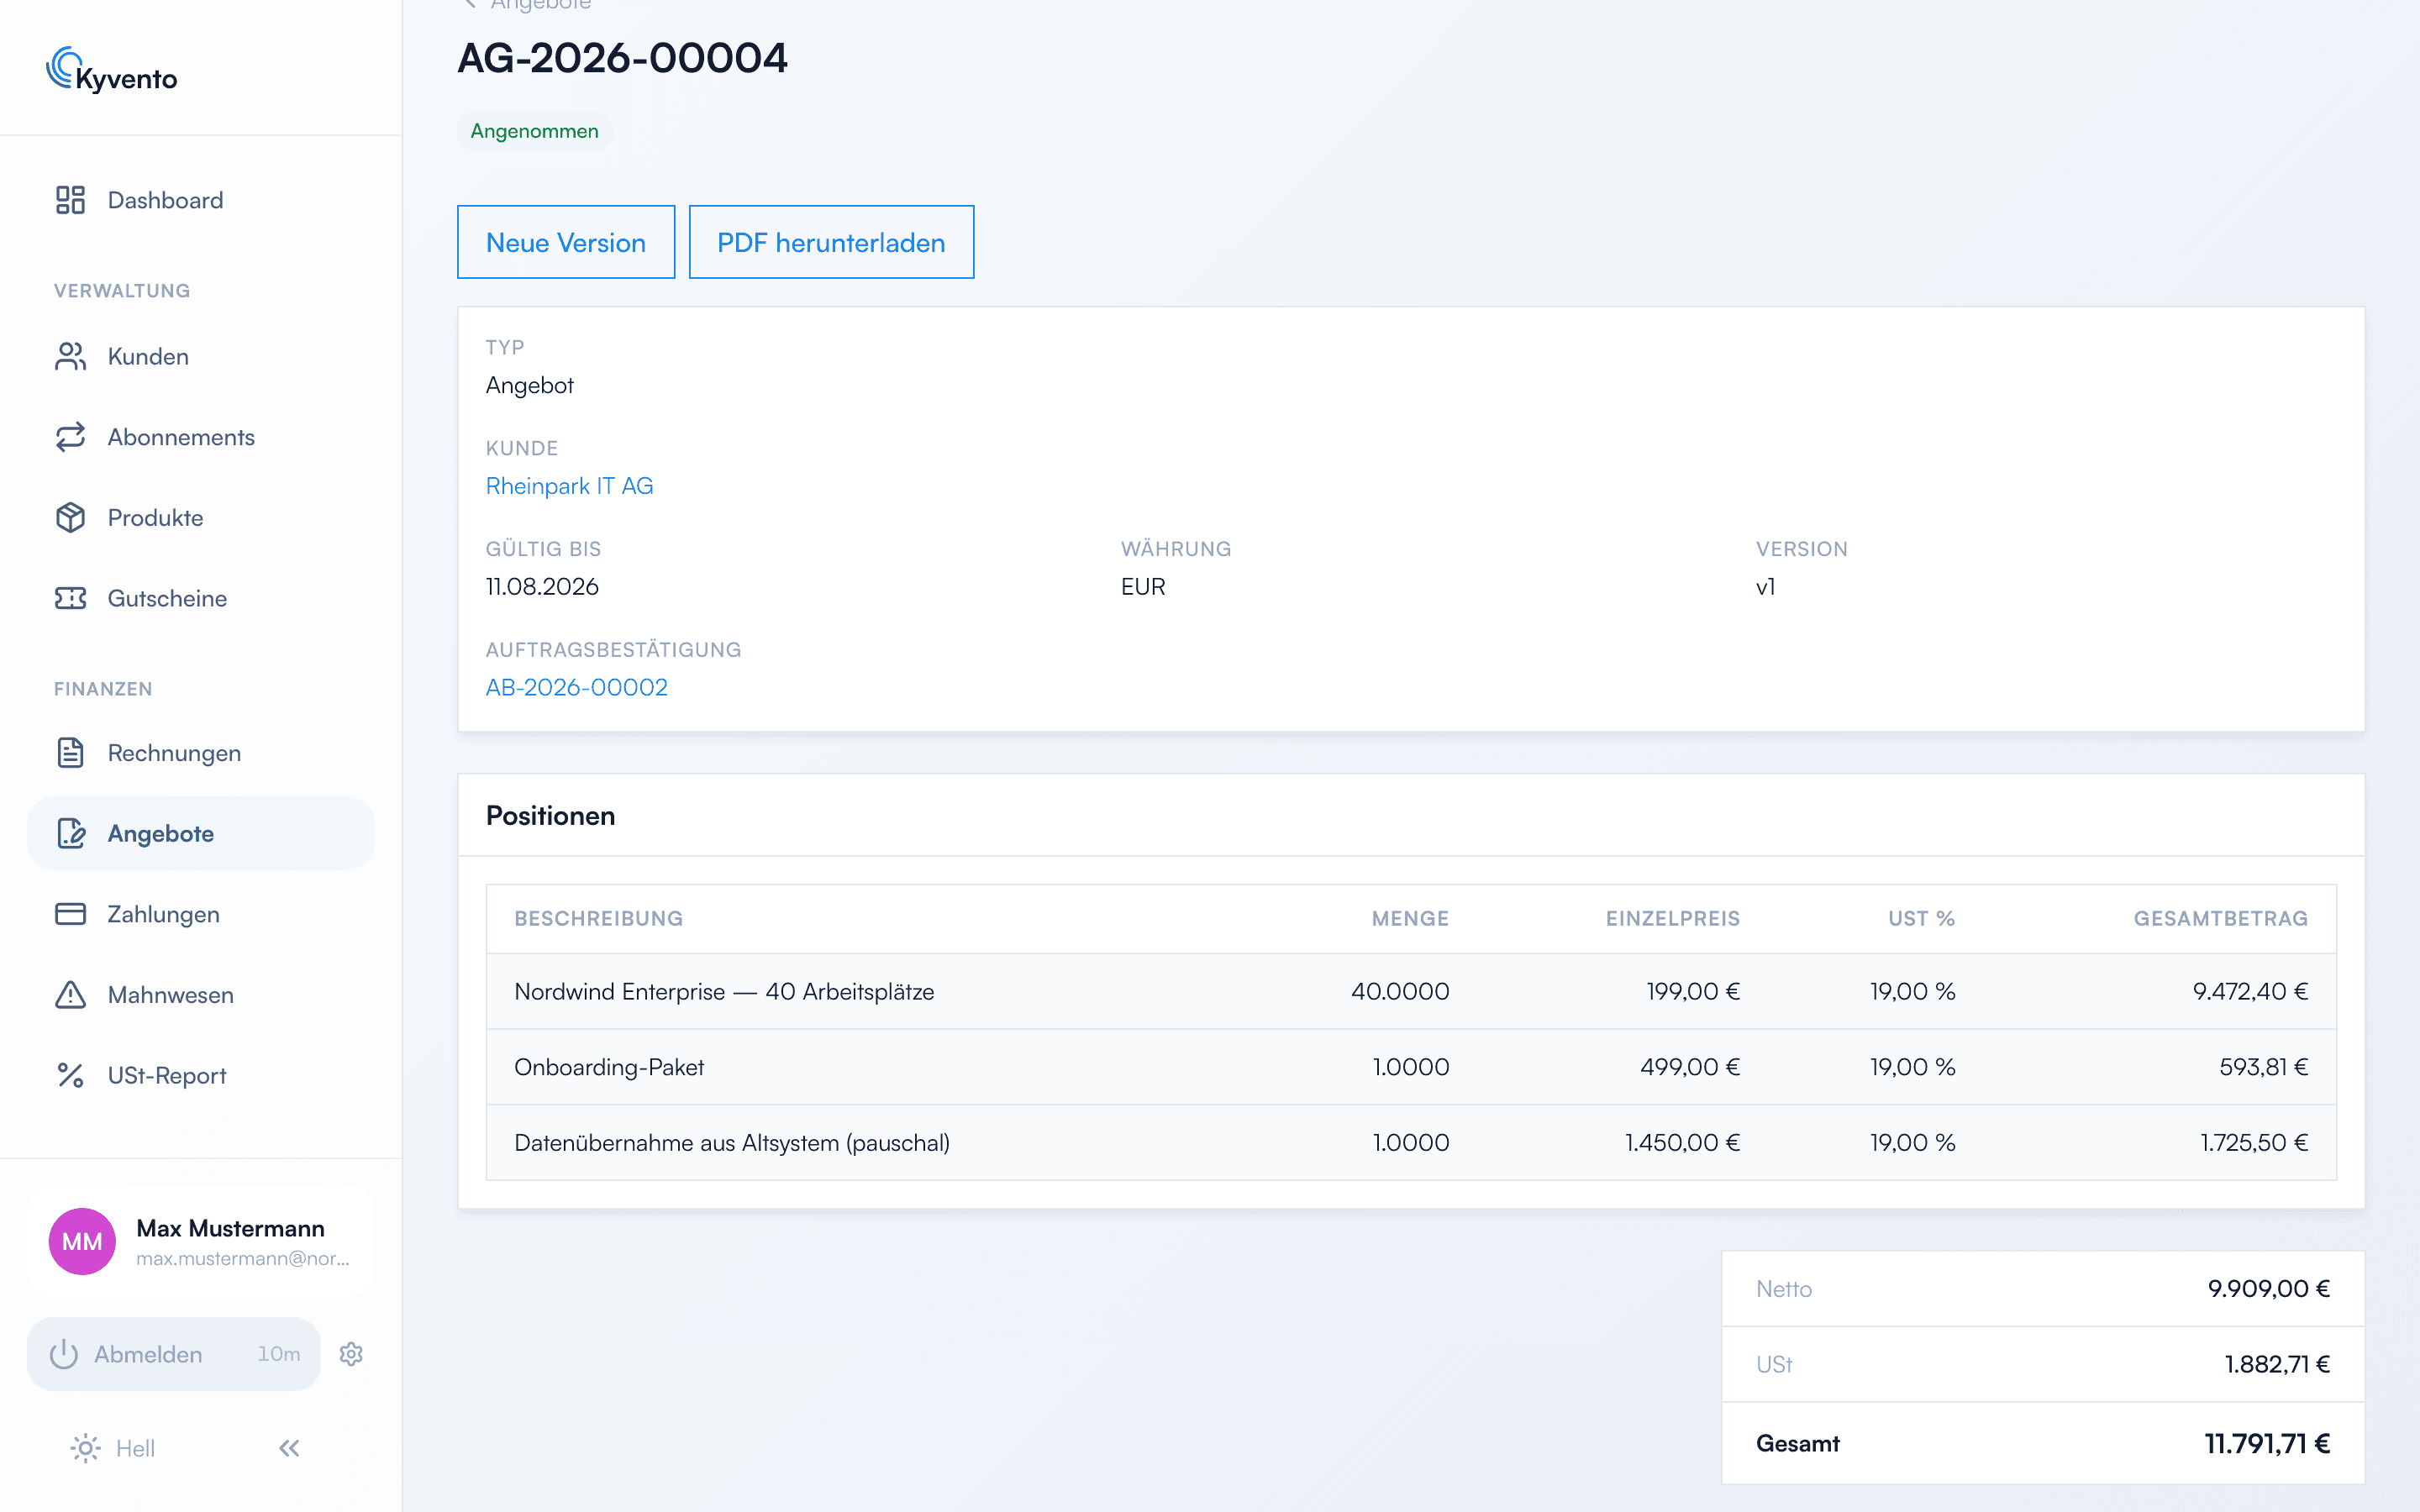Click the 1.450,00 € unit price

coord(1682,1142)
